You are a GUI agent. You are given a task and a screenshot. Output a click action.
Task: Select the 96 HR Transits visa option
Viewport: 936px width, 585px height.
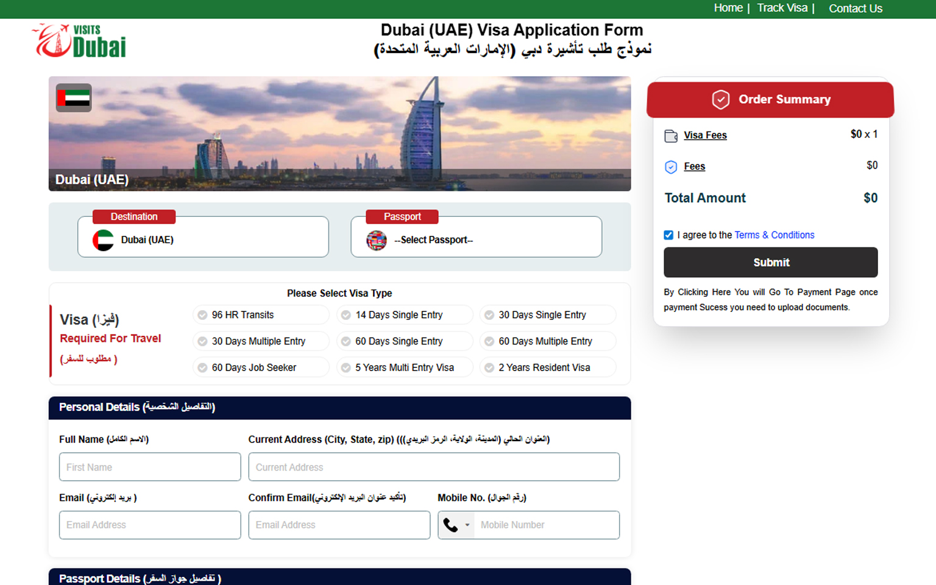point(202,315)
